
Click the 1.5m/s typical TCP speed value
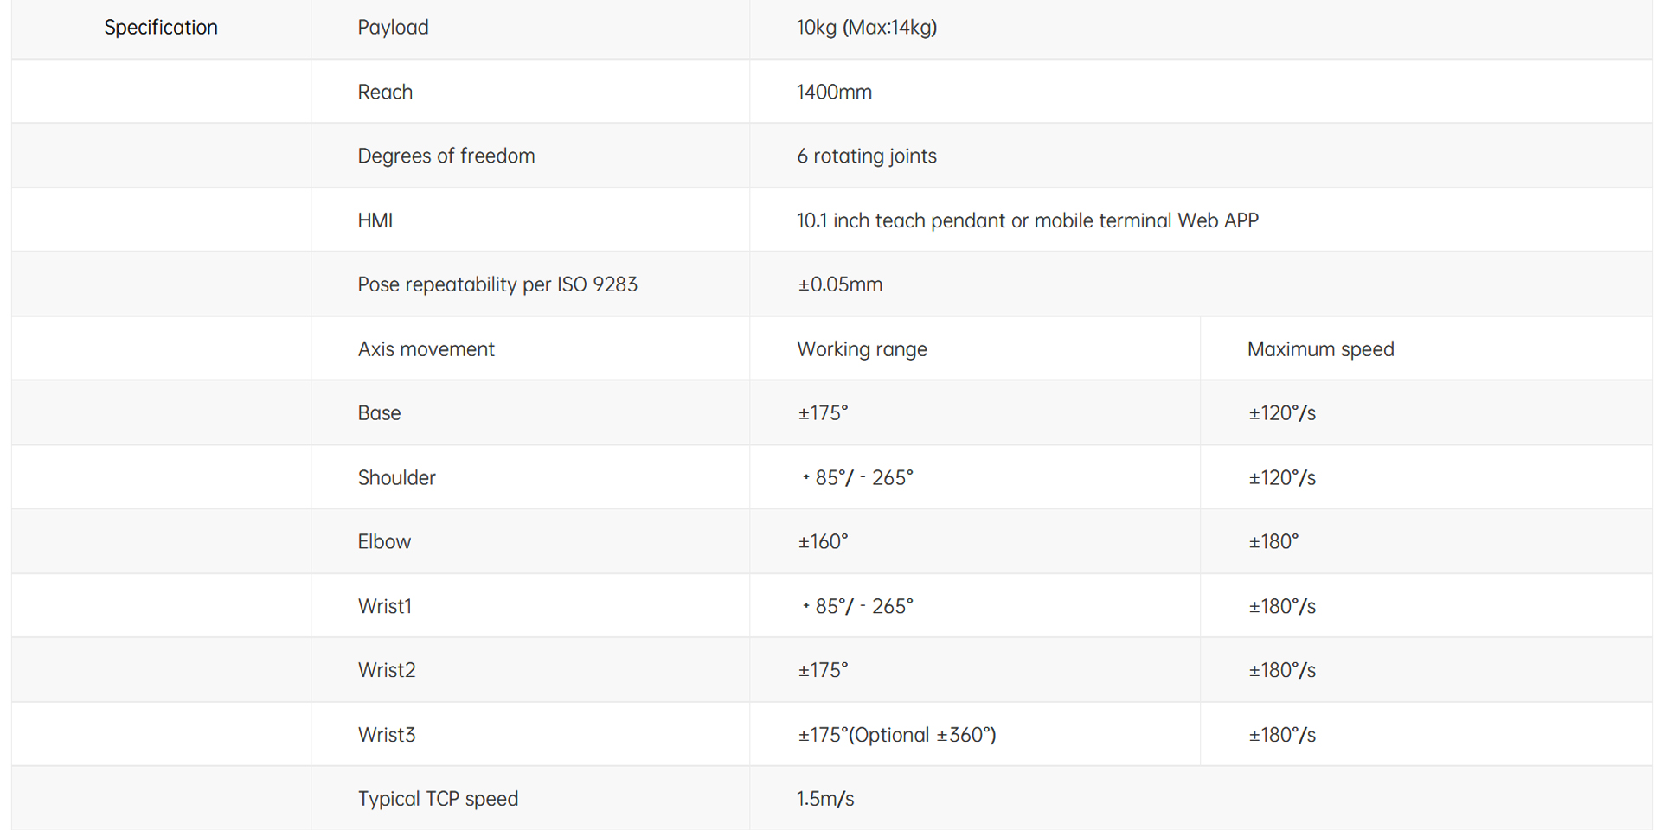click(x=825, y=799)
